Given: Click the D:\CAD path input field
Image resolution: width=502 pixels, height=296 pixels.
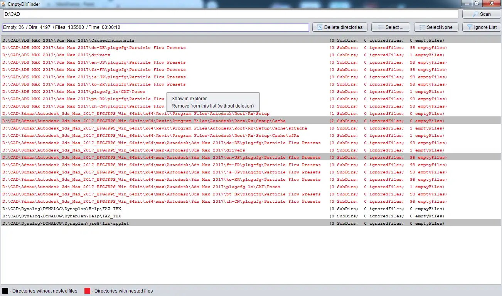Looking at the screenshot, I should click(231, 14).
